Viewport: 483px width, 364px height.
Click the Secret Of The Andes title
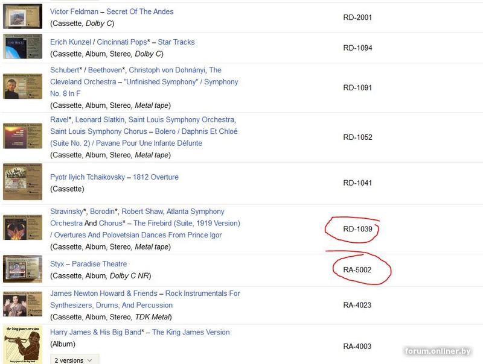(139, 11)
